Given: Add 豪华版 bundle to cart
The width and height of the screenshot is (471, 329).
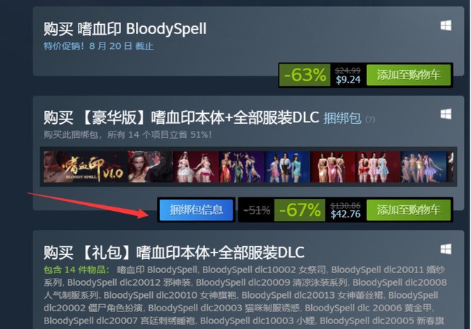Looking at the screenshot, I should click(x=409, y=209).
